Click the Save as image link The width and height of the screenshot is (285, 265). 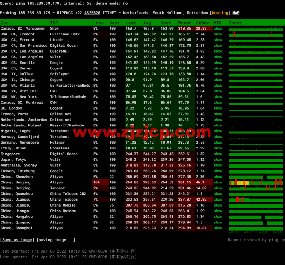(17, 240)
